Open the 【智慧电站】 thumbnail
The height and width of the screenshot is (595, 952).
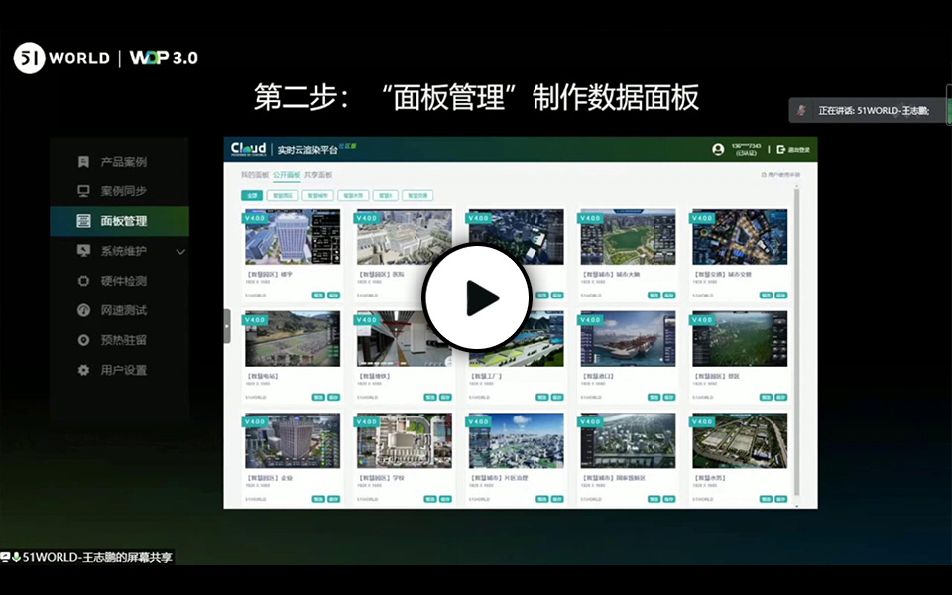pyautogui.click(x=293, y=339)
